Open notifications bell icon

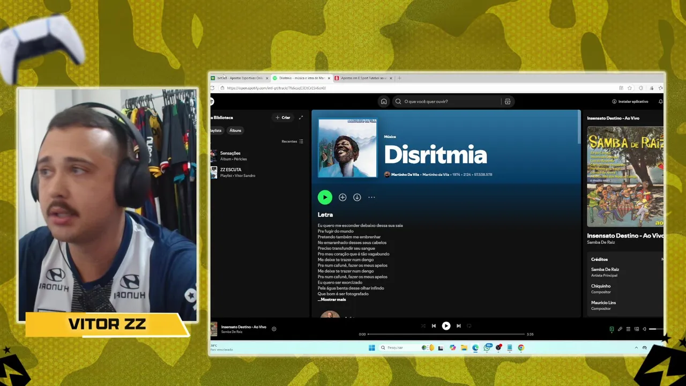(x=660, y=101)
